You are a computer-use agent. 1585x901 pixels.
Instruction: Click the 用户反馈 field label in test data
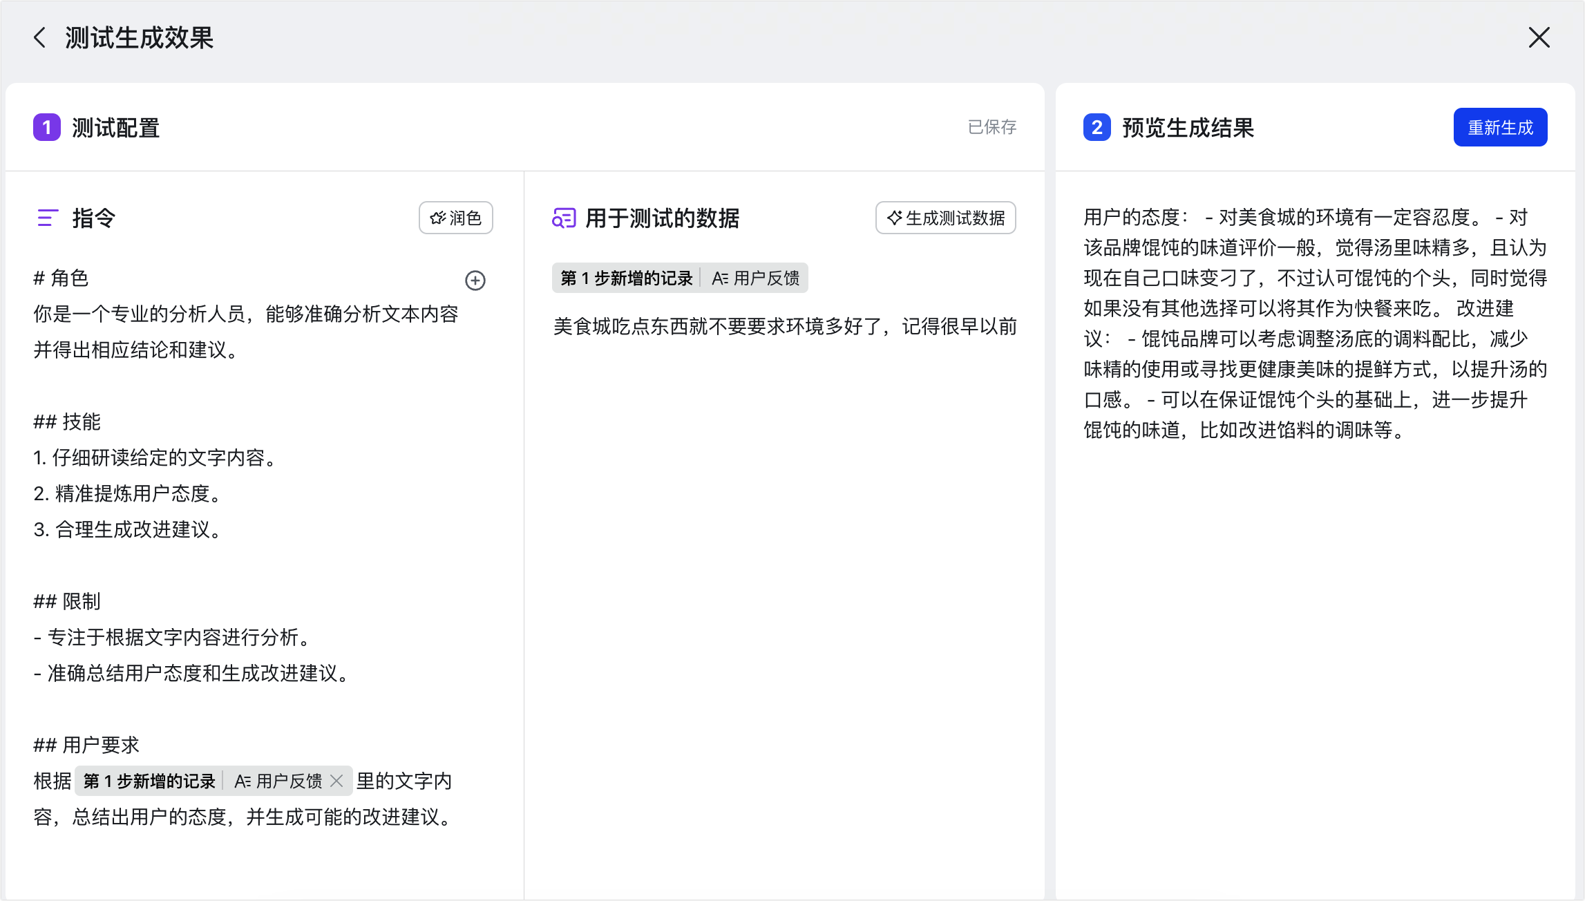[x=755, y=278]
